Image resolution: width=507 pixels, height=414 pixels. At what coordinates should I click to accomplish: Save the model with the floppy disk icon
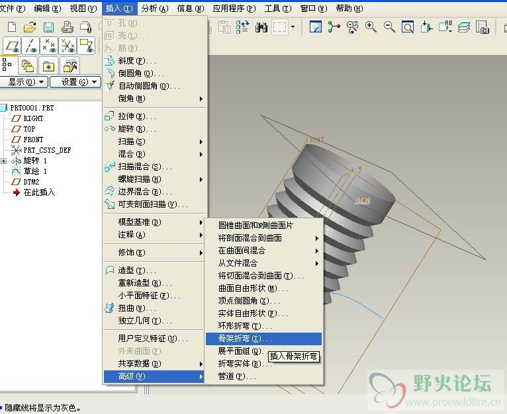48,27
